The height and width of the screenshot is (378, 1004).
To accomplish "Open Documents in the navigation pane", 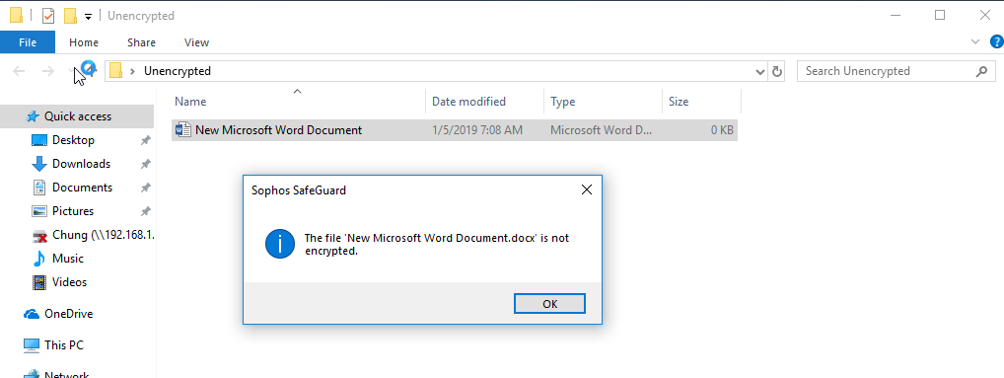I will (82, 188).
